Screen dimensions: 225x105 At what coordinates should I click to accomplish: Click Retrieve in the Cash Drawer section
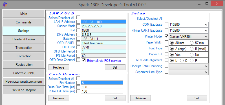click(59, 98)
